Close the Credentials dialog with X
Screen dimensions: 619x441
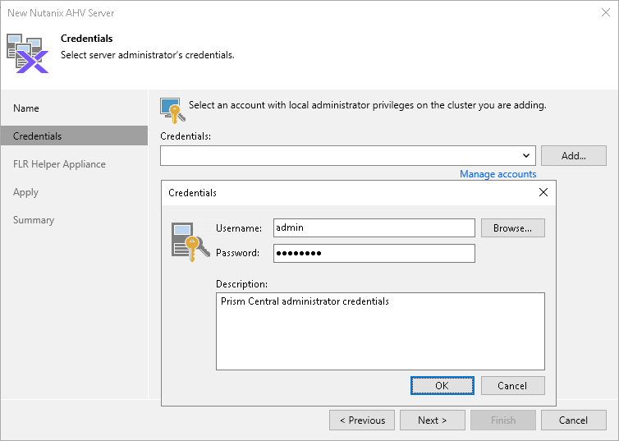pos(543,192)
